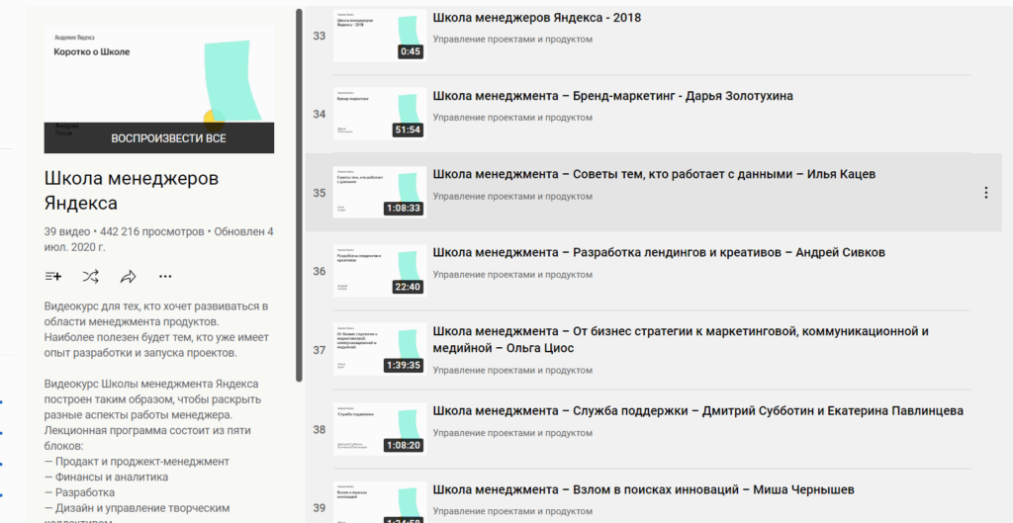The height and width of the screenshot is (523, 1013).
Task: Open video Школа менеджеров Яндекса - 2018
Action: click(537, 18)
